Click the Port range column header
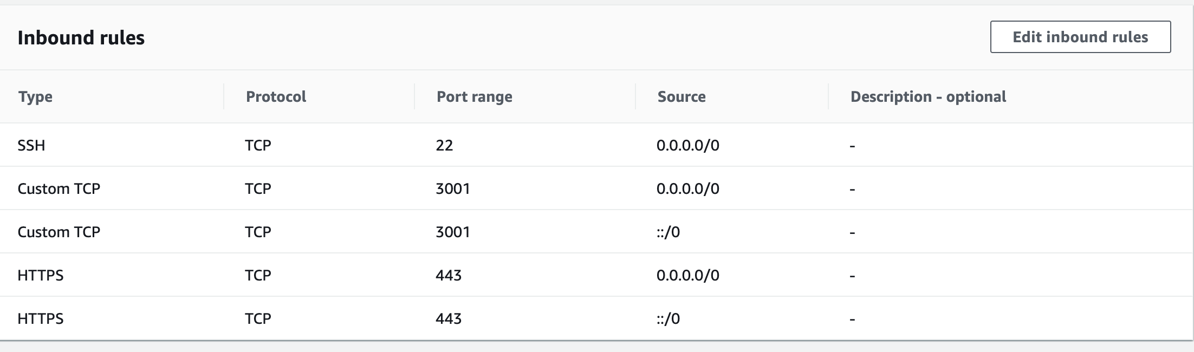Image resolution: width=1194 pixels, height=352 pixels. 475,96
